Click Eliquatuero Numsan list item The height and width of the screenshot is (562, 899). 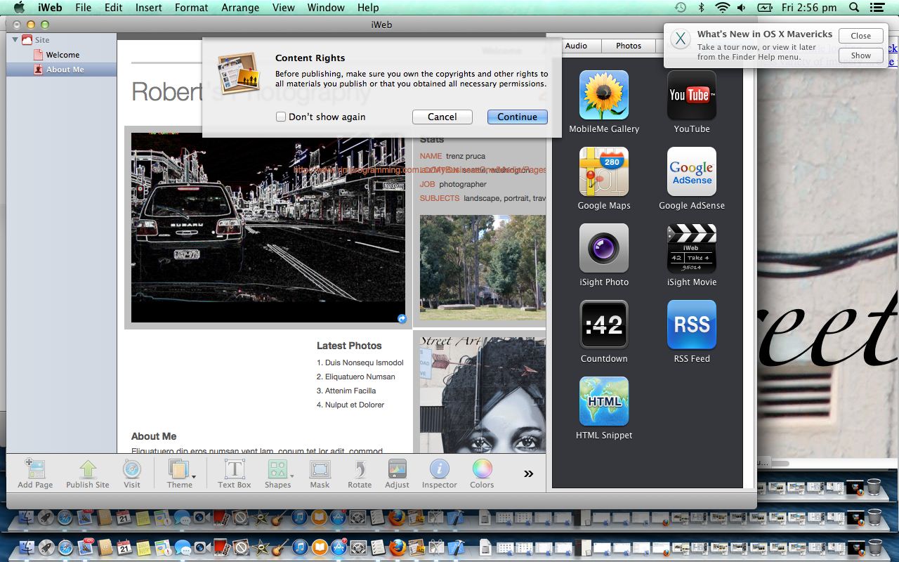[x=356, y=377]
